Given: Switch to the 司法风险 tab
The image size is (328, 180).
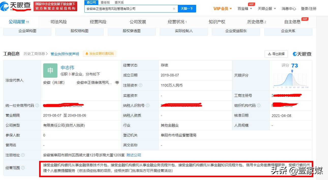Looking at the screenshot, I should point(58,22).
